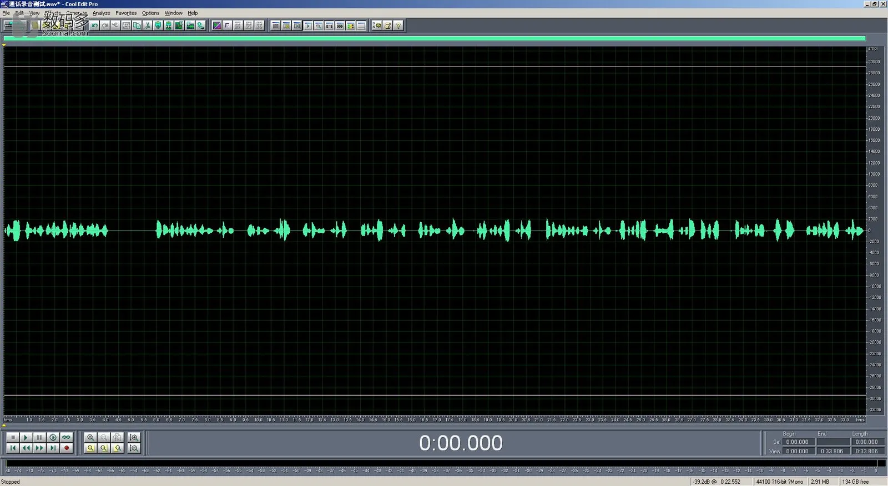Image resolution: width=888 pixels, height=486 pixels.
Task: Click the time ruler at 10.0 seconds
Action: click(x=258, y=420)
